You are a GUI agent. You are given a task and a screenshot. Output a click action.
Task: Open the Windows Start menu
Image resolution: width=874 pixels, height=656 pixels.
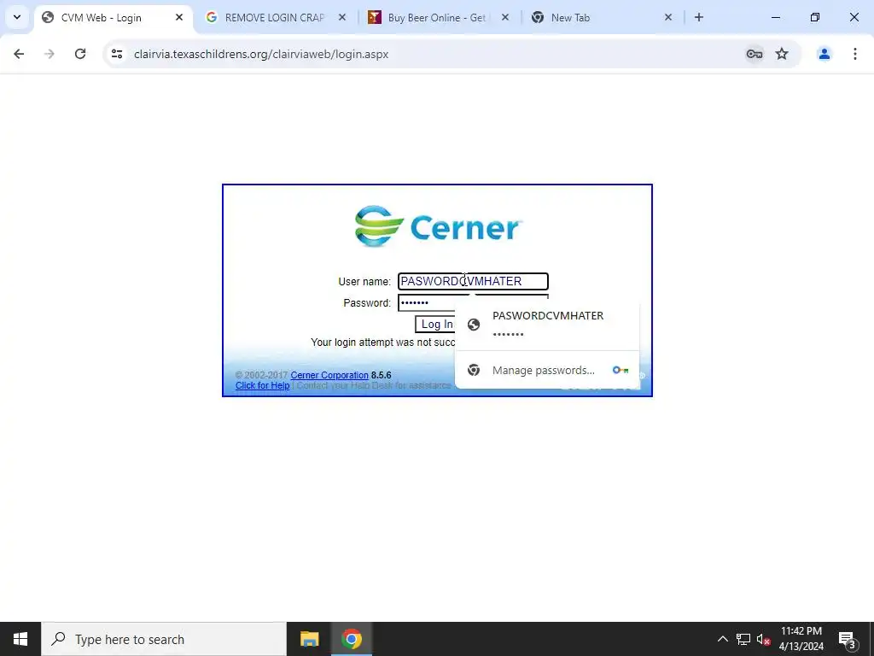point(20,639)
